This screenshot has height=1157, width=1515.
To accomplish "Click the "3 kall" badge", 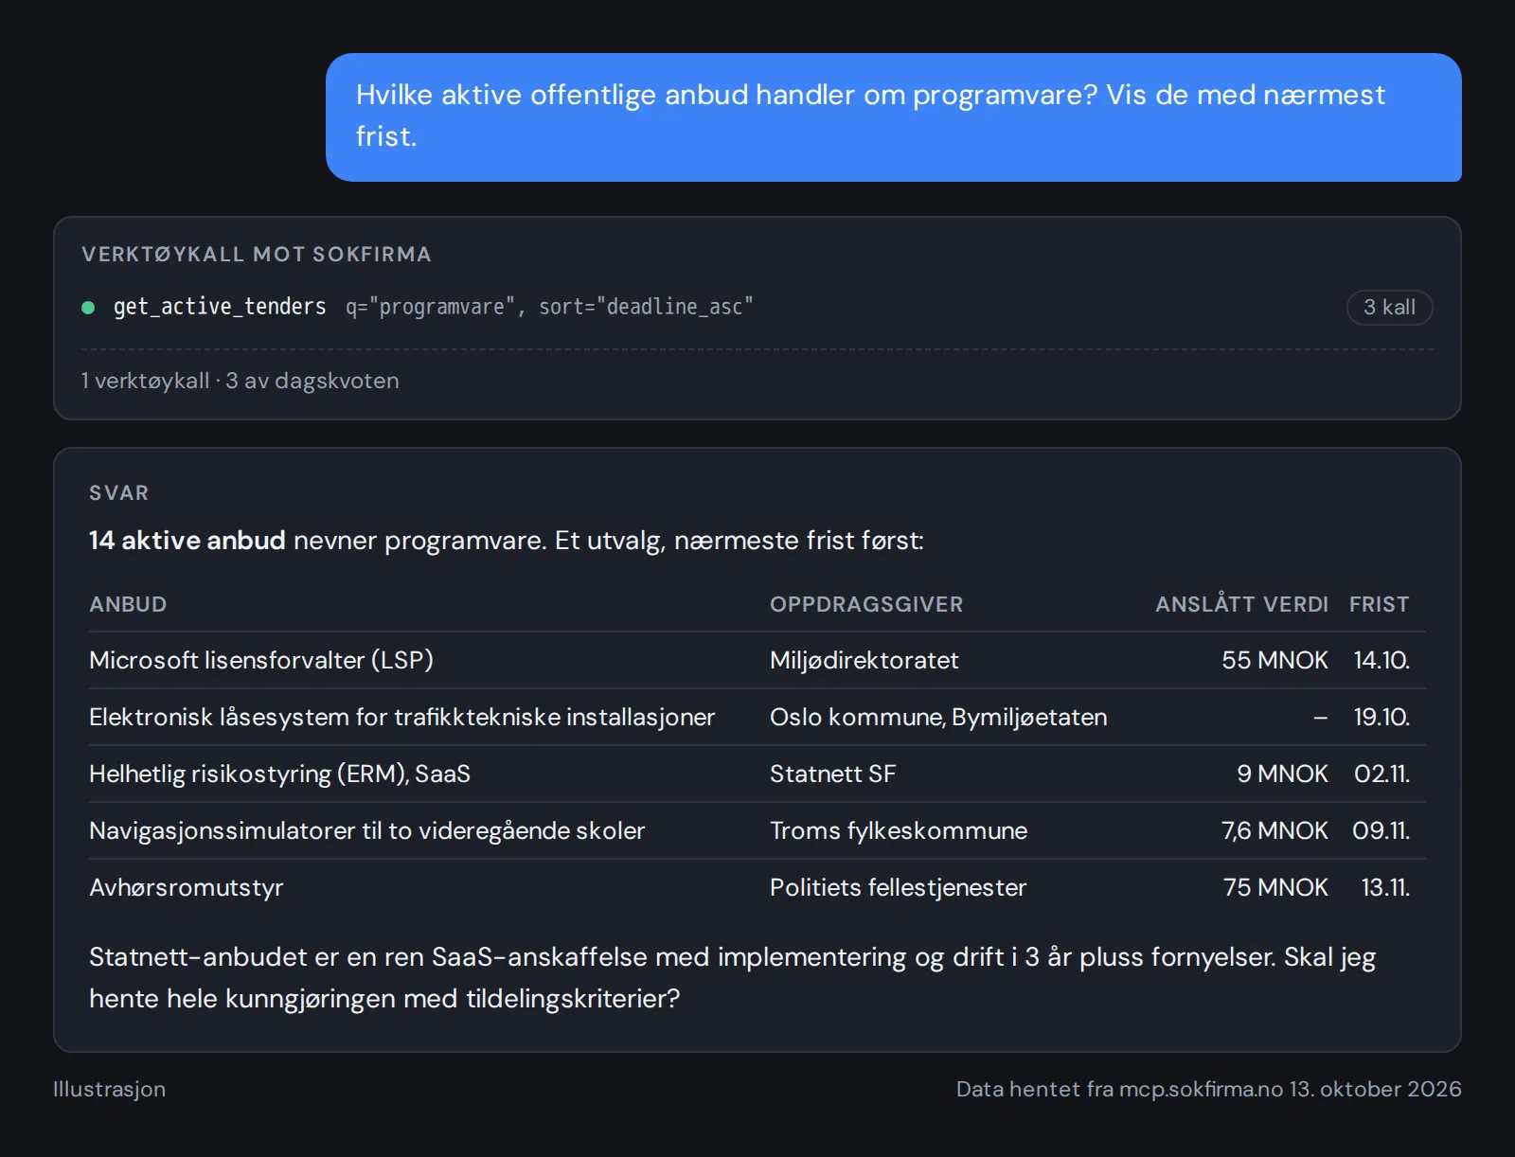I will [1389, 308].
